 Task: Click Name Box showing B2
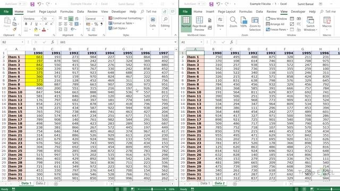12,42
